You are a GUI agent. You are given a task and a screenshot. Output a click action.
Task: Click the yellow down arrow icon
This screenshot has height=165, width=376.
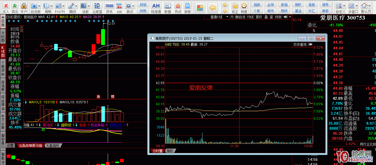[x=225, y=11]
